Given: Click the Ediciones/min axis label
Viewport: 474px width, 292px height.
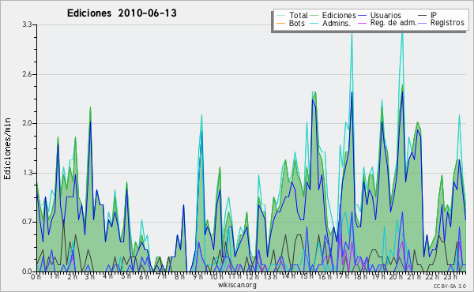Looking at the screenshot, I should coord(7,148).
